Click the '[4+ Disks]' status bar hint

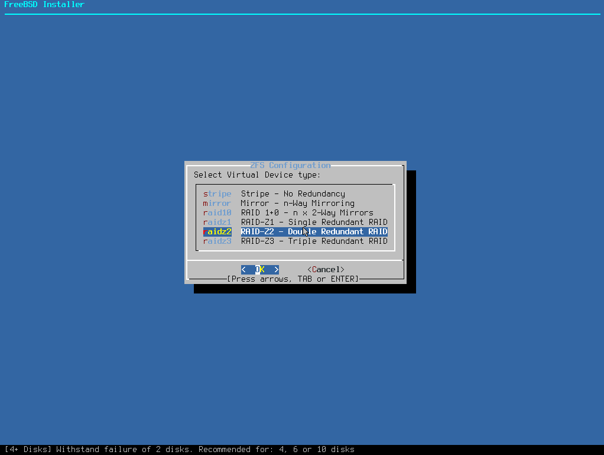tap(28, 449)
